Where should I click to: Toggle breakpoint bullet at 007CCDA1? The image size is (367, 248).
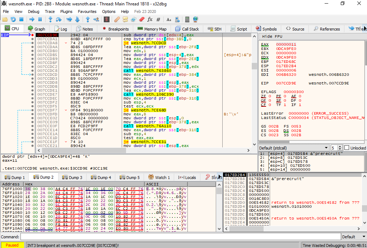pyautogui.click(x=33, y=39)
